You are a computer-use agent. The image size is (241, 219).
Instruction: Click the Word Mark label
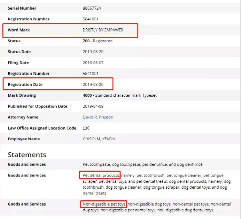(x=19, y=30)
